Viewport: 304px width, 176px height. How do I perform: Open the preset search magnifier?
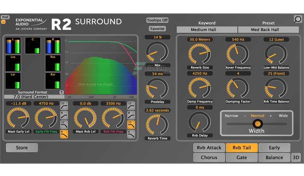pos(297,19)
